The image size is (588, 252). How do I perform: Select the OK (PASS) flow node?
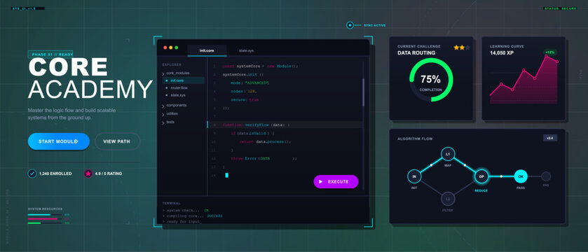tap(520, 176)
